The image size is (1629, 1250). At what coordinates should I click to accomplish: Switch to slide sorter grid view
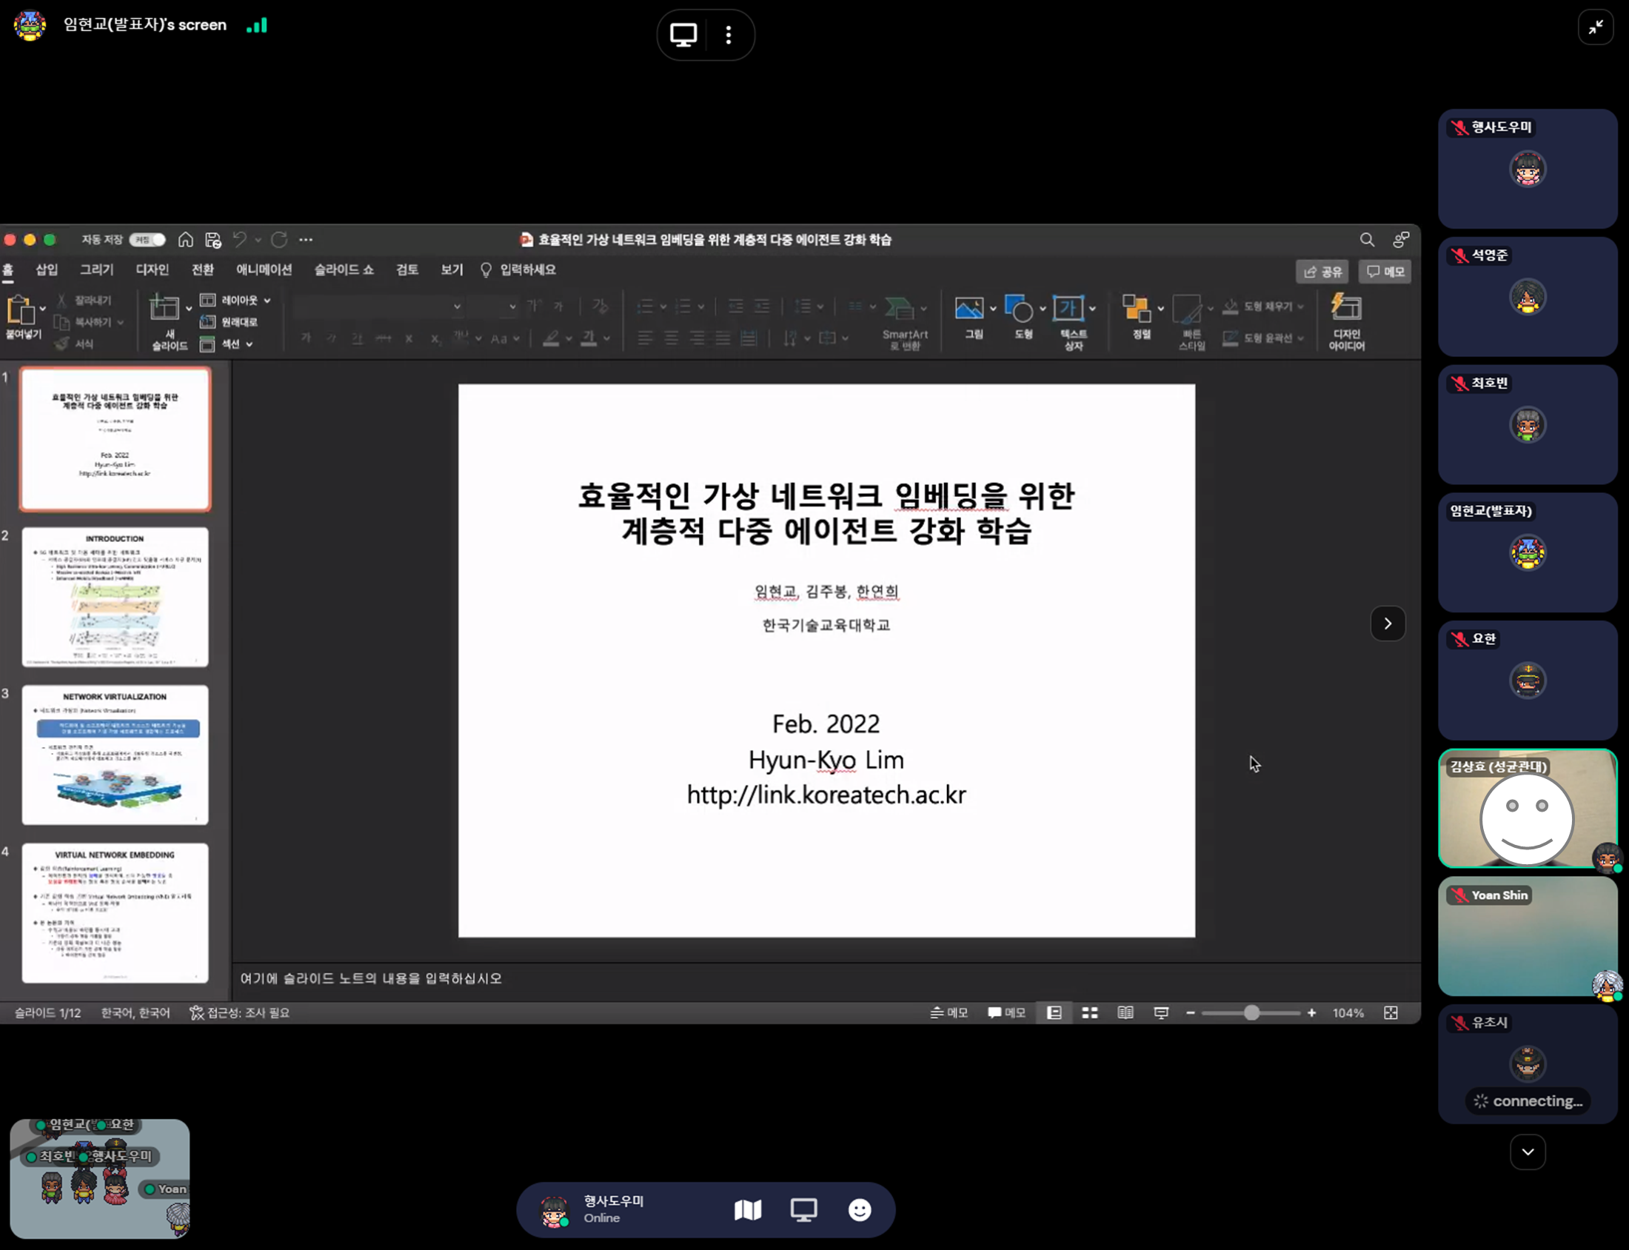pos(1090,1012)
